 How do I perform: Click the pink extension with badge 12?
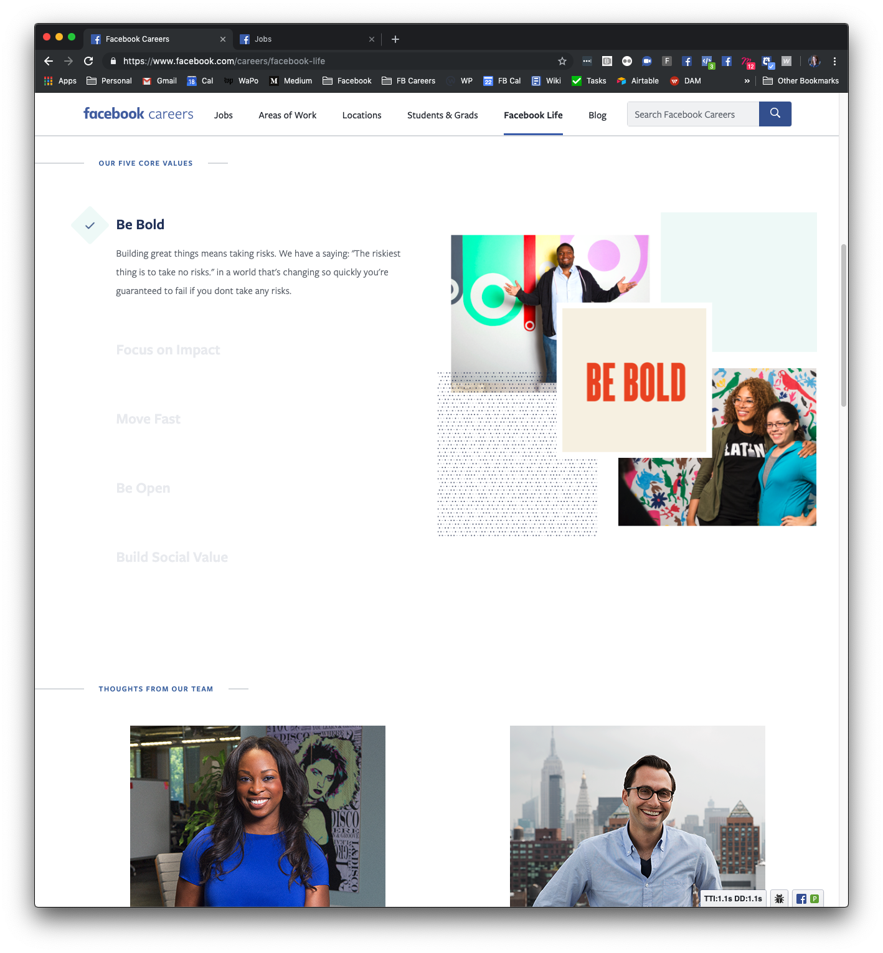click(x=748, y=62)
